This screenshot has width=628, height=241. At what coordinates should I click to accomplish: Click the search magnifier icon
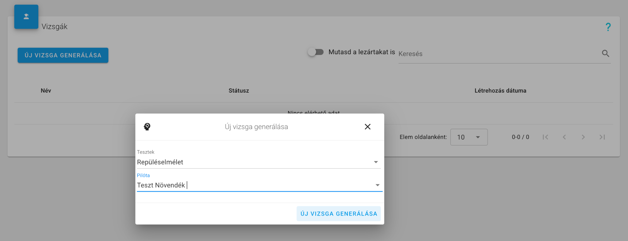pos(605,53)
